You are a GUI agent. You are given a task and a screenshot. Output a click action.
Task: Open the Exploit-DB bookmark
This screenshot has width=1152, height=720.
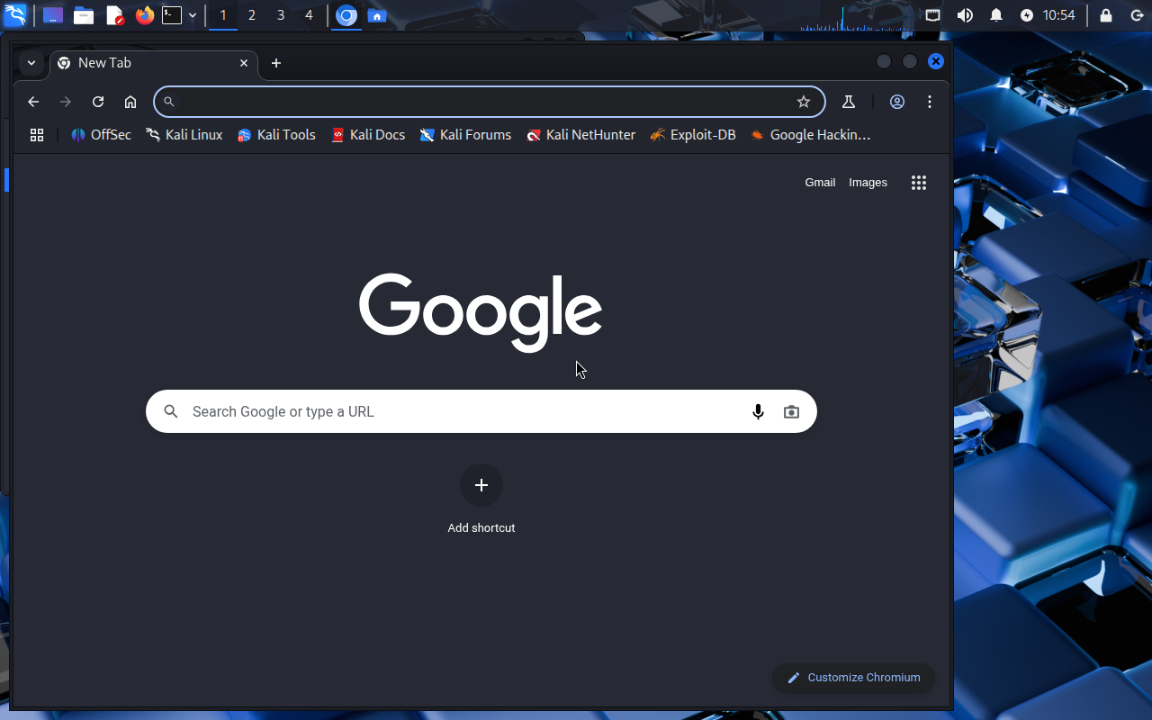(x=692, y=135)
